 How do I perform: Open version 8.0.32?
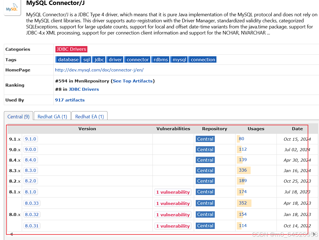(x=32, y=214)
